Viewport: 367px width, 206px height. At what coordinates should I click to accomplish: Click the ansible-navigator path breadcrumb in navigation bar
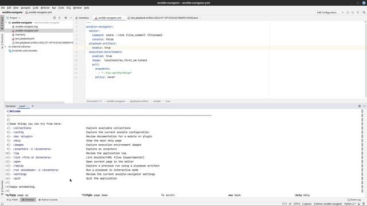point(13,13)
